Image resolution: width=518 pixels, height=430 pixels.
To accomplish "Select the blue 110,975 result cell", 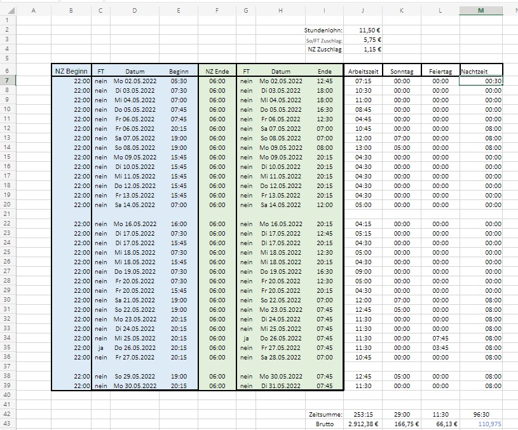I will [481, 423].
